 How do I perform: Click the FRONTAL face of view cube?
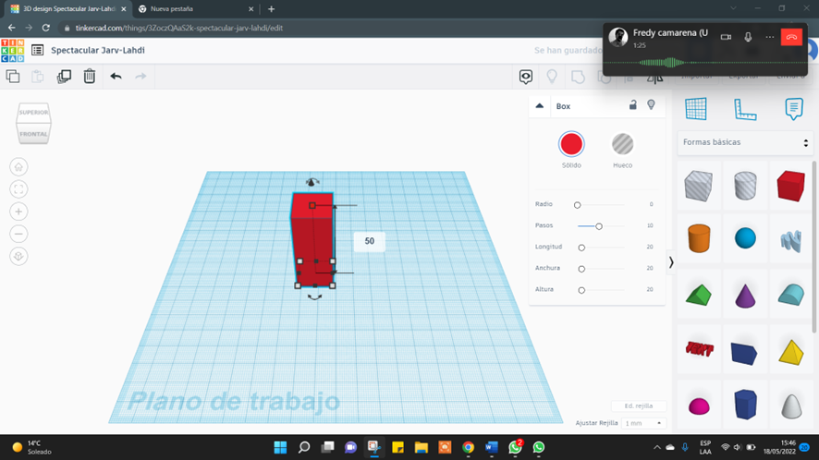click(33, 134)
